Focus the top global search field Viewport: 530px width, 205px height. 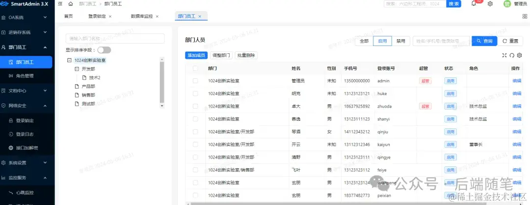click(415, 4)
